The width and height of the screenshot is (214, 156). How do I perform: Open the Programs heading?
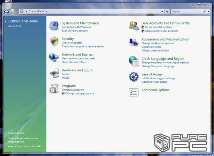click(x=69, y=86)
